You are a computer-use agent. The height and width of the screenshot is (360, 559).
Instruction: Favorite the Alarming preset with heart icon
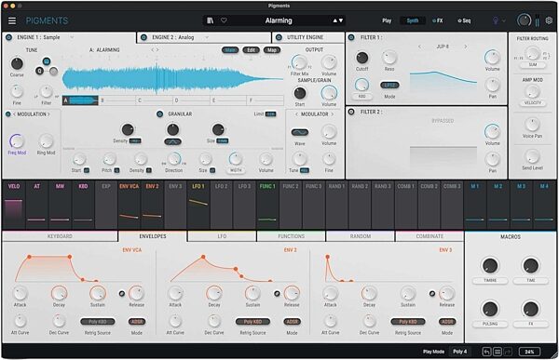point(224,20)
